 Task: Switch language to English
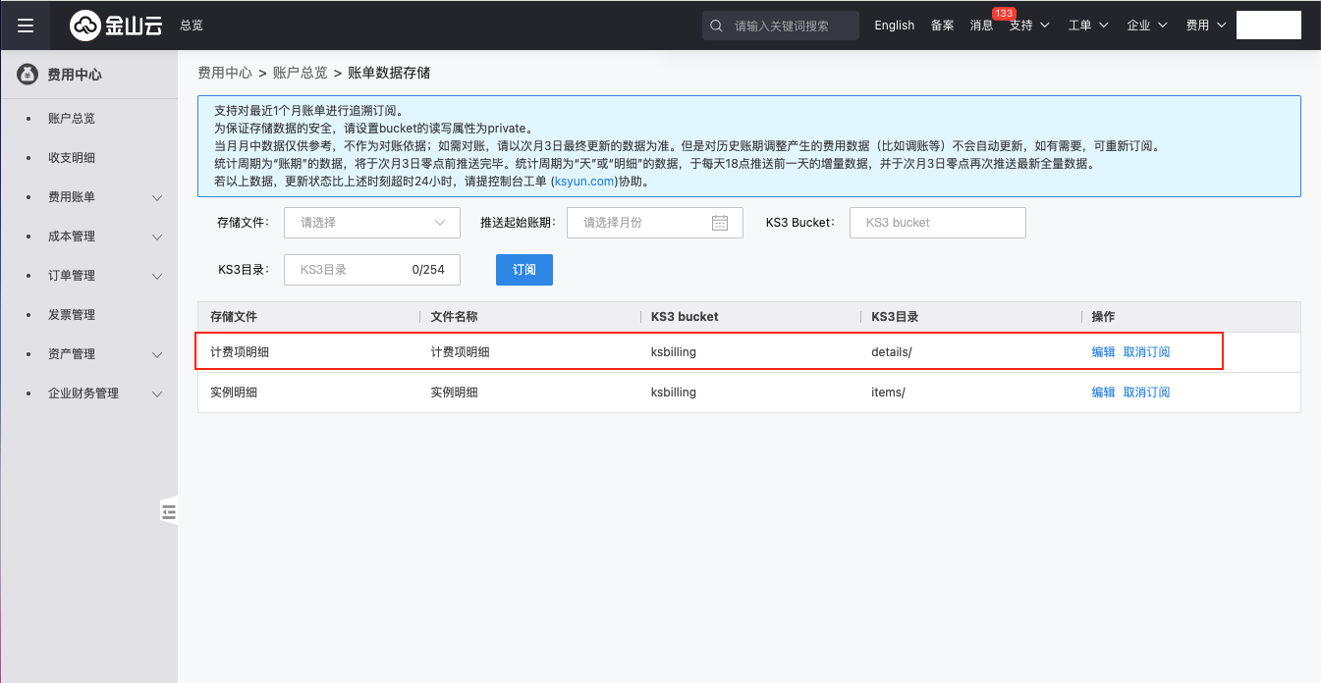coord(894,26)
